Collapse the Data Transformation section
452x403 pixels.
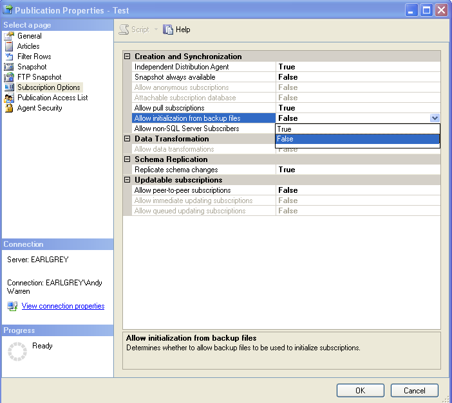coord(127,139)
